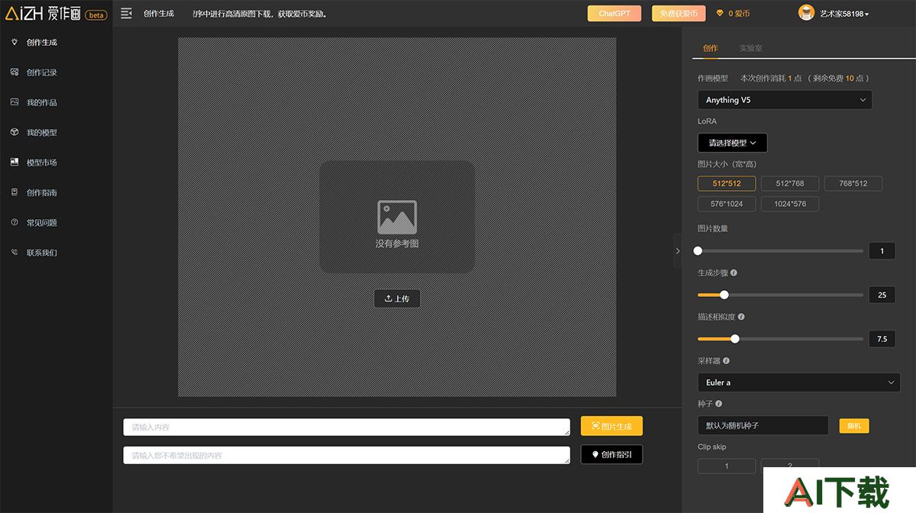Click the help icon next to 采样器
The image size is (916, 513).
pyautogui.click(x=726, y=360)
